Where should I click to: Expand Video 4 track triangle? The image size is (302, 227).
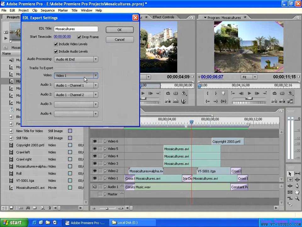click(x=105, y=156)
